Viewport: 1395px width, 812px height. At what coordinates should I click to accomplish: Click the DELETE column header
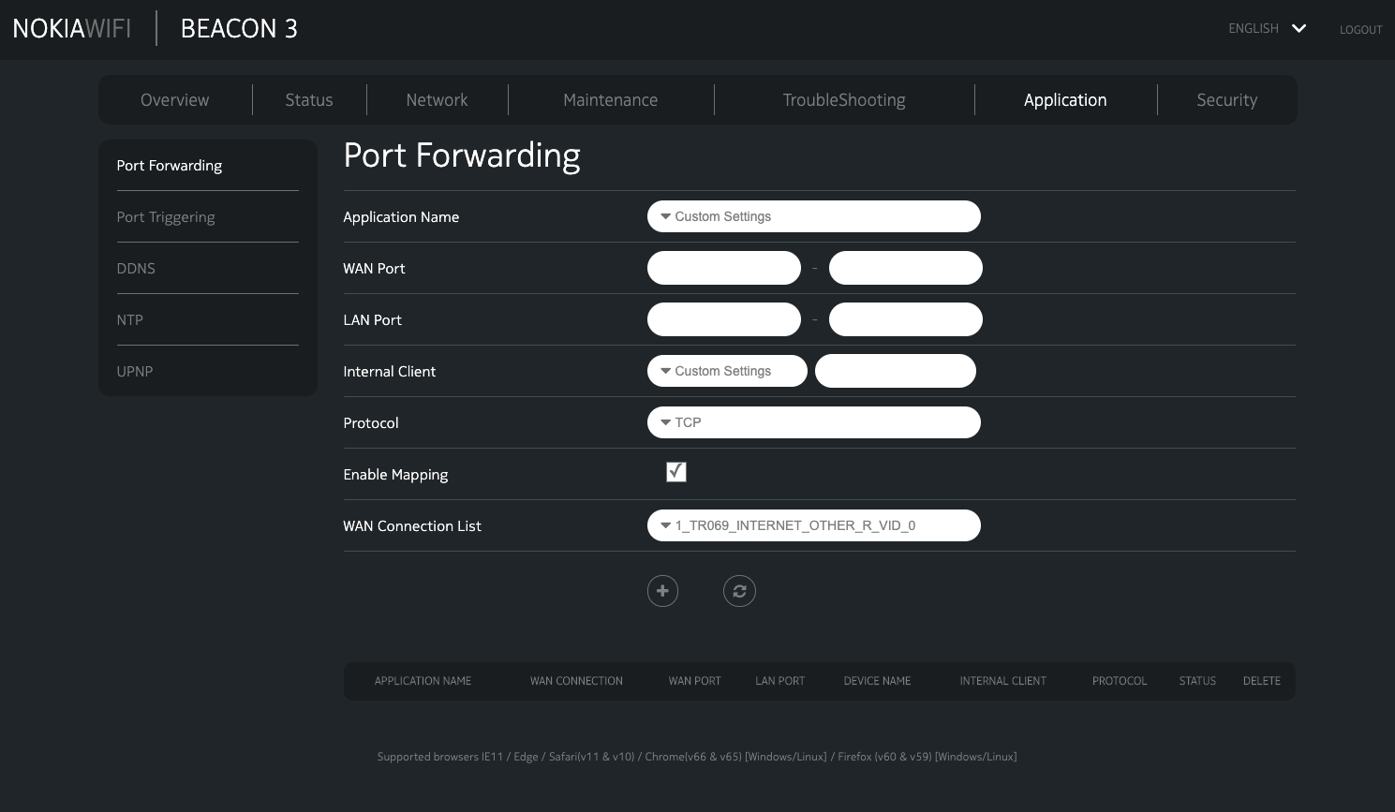coord(1262,681)
